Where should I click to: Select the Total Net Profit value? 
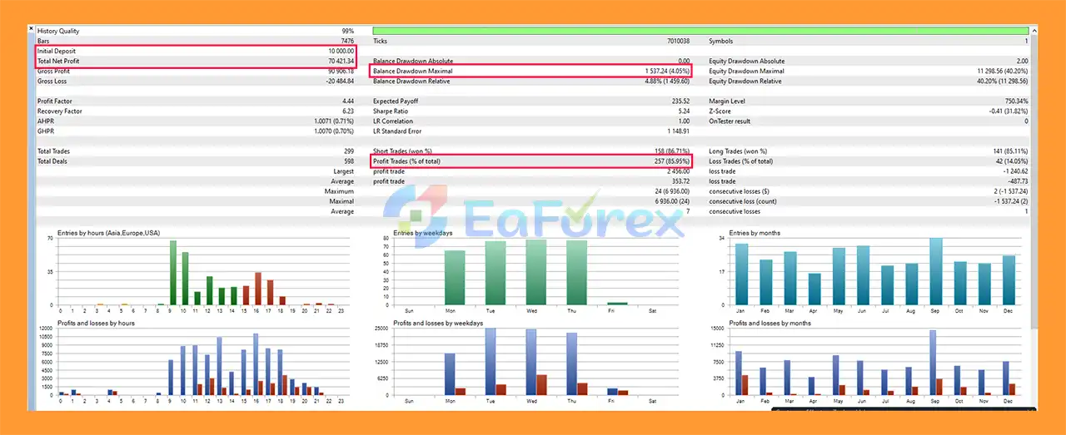click(x=338, y=61)
